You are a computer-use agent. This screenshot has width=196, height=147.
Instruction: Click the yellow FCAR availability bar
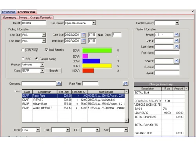click(x=97, y=66)
